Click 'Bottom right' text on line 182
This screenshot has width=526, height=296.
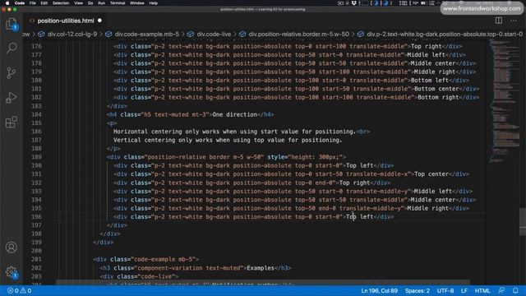[438, 97]
